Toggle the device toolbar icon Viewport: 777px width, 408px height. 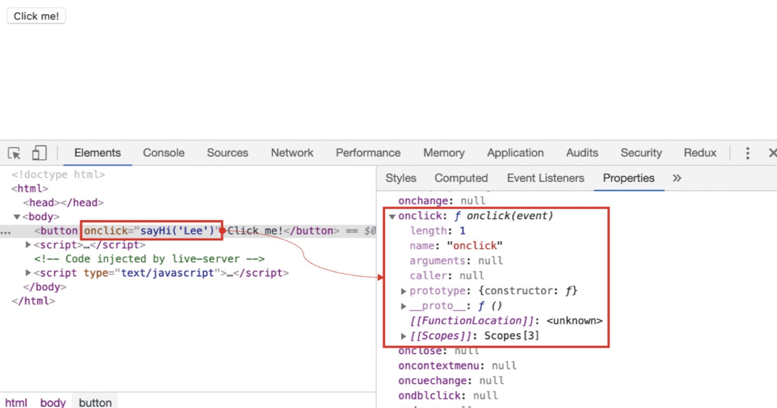[39, 153]
